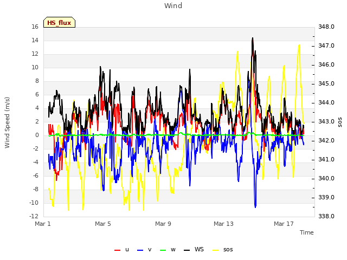Viewport: 347px width, 260px height.
Task: Click the '343.0' right axis value
Action: 326,121
